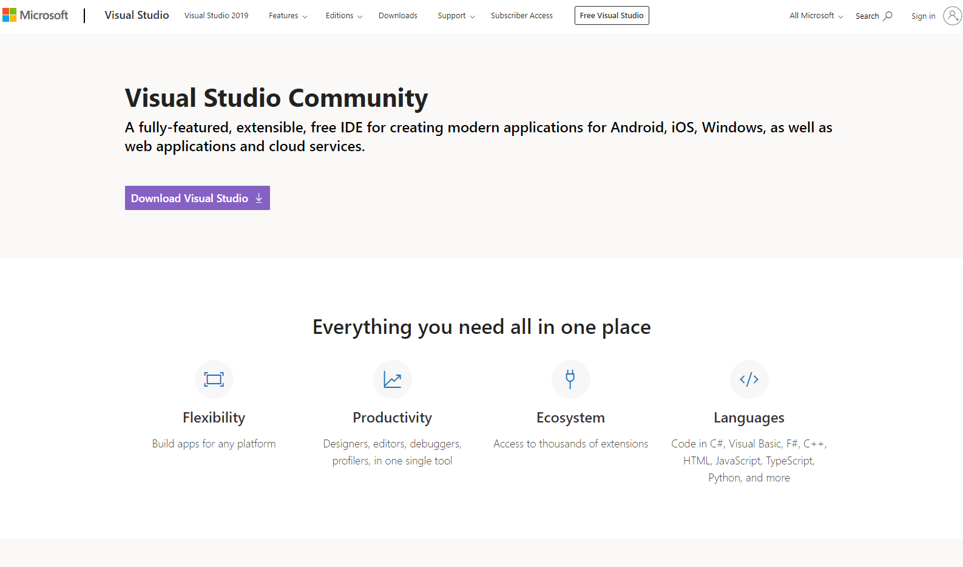Click the Free Visual Studio button

612,16
